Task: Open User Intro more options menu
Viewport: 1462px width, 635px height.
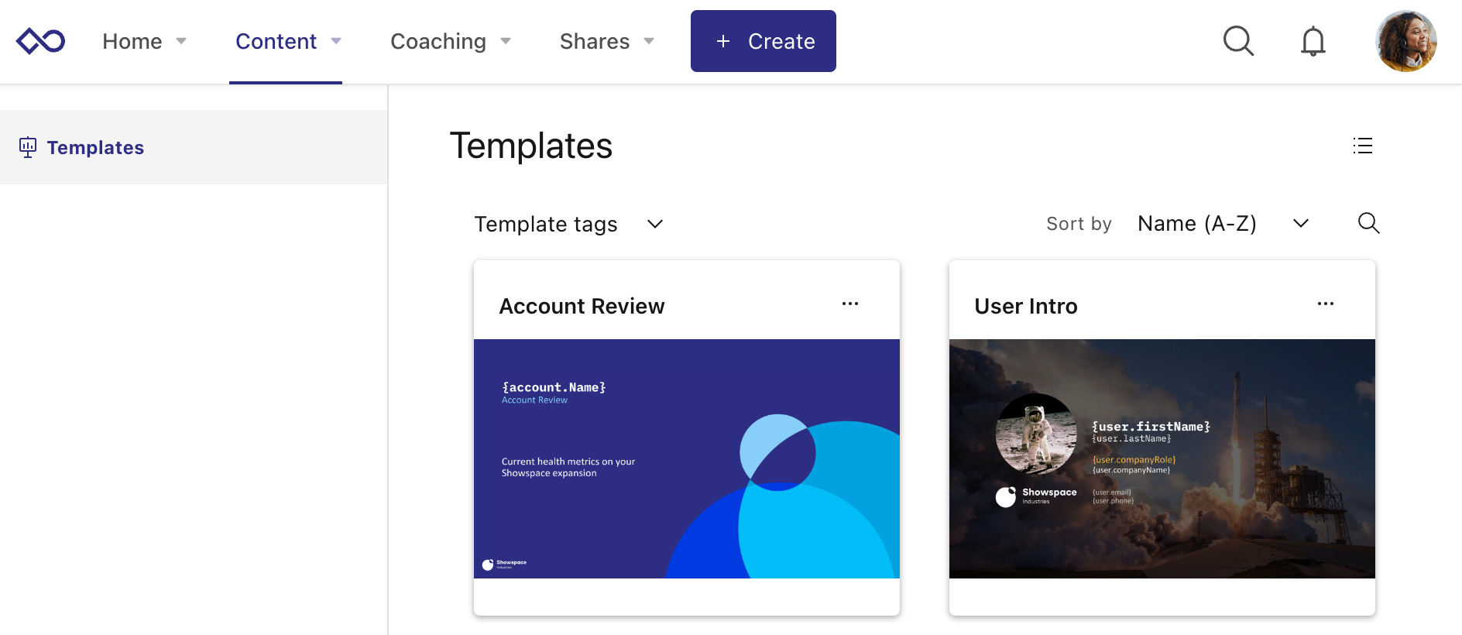Action: point(1326,304)
